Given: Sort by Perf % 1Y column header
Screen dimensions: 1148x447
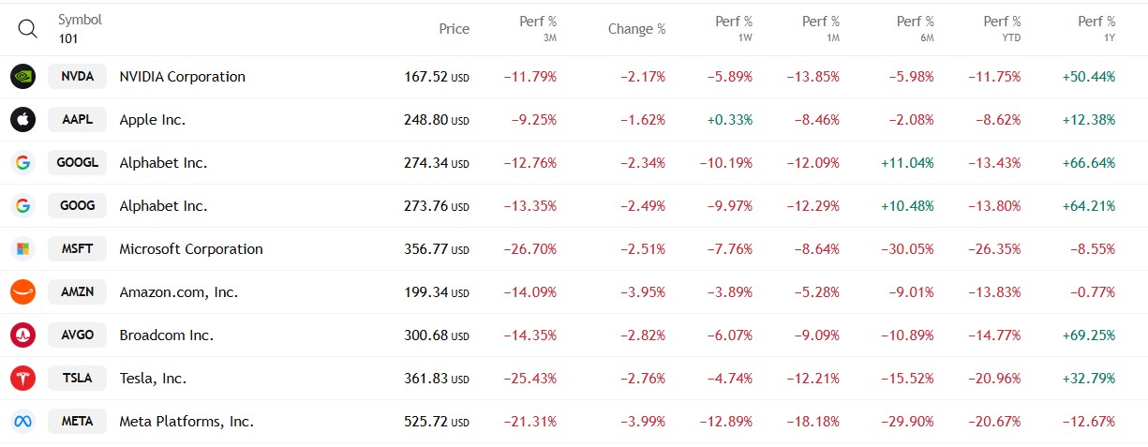Looking at the screenshot, I should coord(1096,29).
